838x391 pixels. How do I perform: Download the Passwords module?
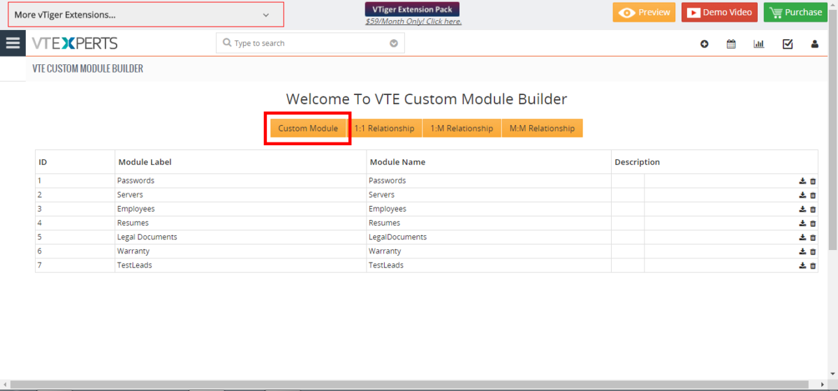point(802,181)
